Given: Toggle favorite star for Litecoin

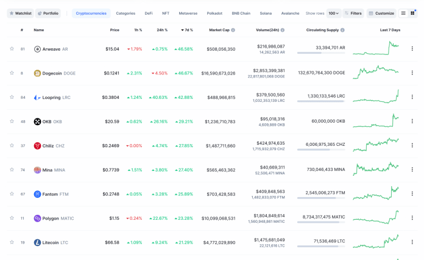Looking at the screenshot, I should tap(12, 242).
